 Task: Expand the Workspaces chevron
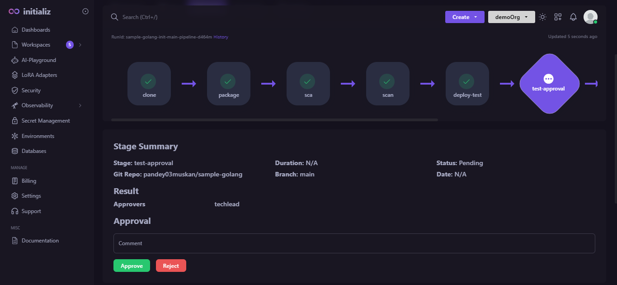[80, 45]
